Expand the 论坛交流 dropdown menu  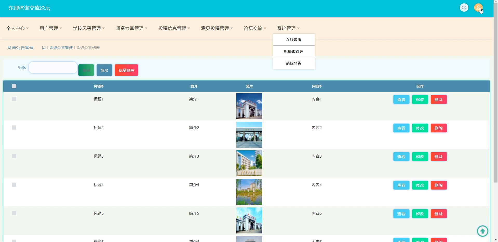pyautogui.click(x=255, y=28)
